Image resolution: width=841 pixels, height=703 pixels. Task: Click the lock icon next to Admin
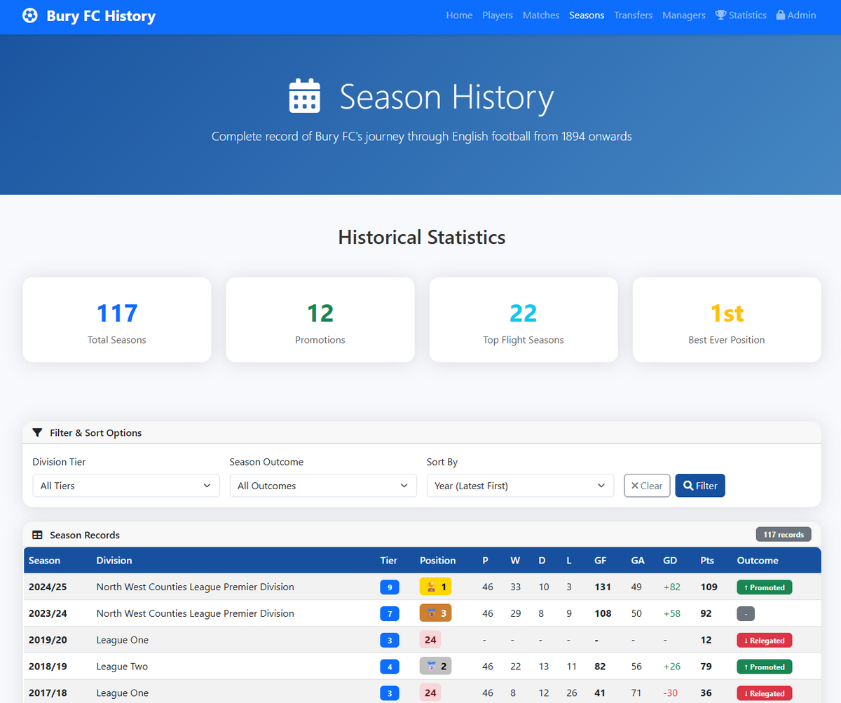tap(781, 15)
